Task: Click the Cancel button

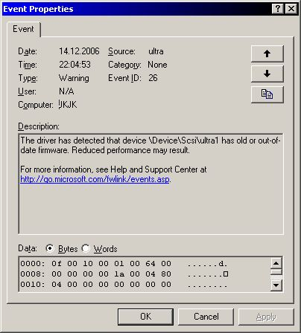Action: pos(206,317)
